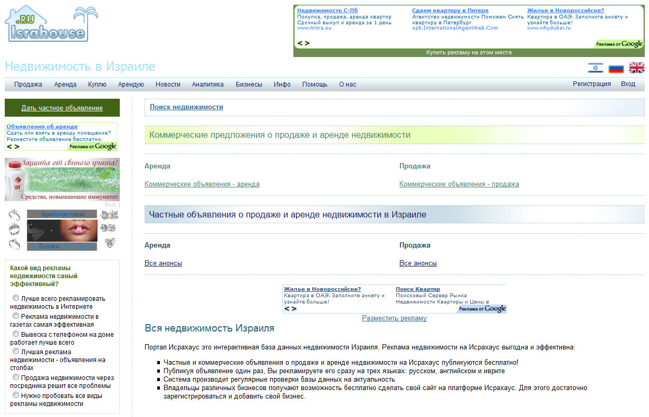Navigate to the Бизнесы menu
This screenshot has width=649, height=417.
249,84
